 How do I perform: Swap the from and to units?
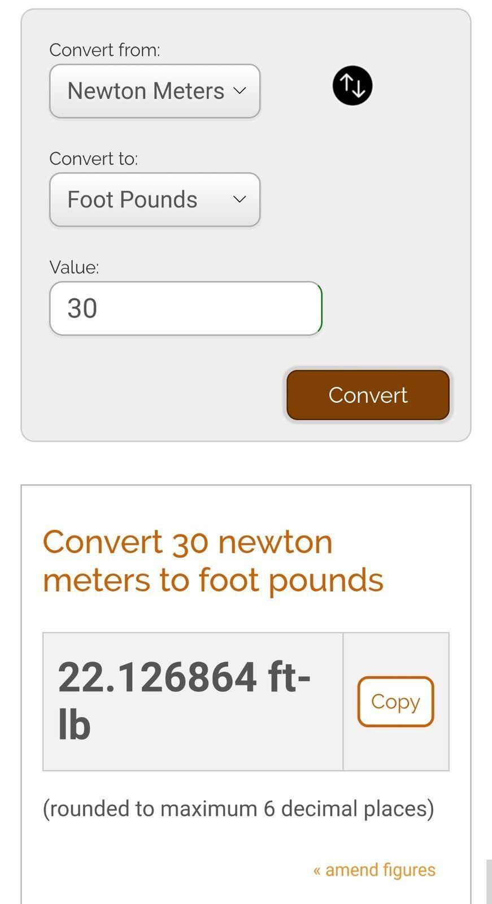[x=352, y=86]
